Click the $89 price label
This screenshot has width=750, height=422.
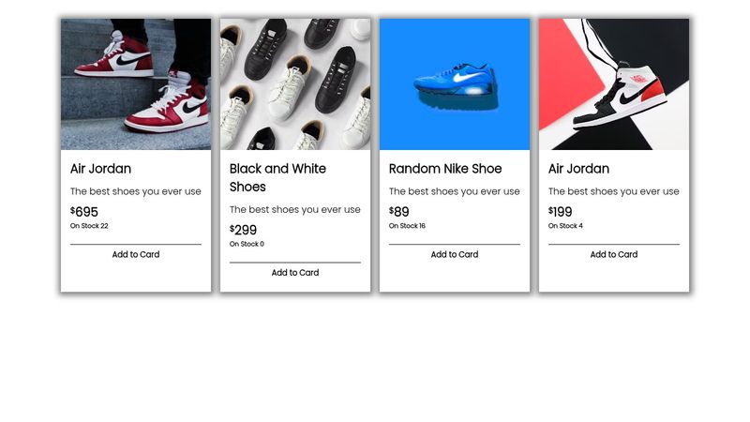[x=399, y=212]
